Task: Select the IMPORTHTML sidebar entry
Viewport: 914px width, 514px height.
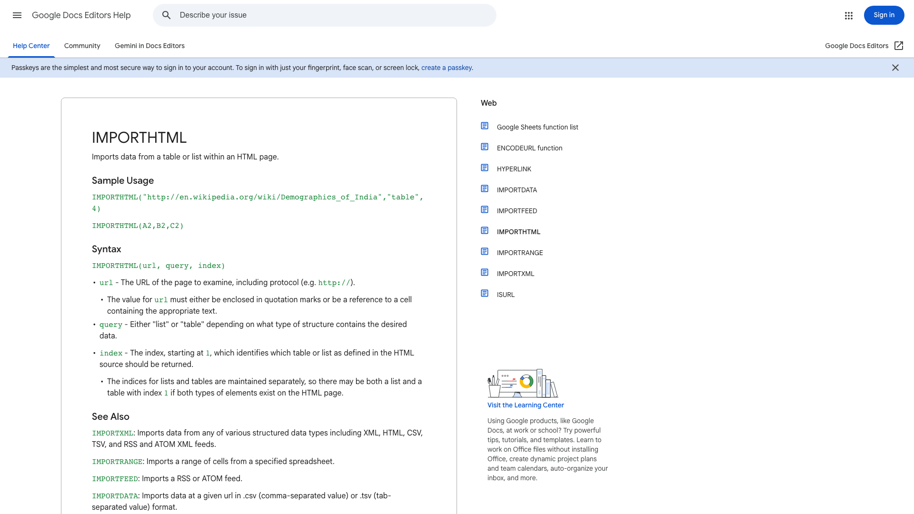Action: point(518,232)
